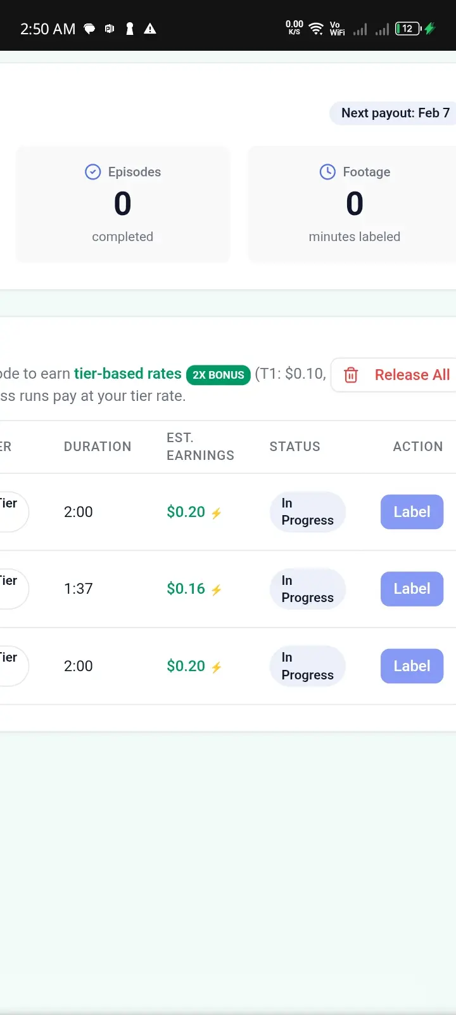
Task: Click the Release All button
Action: (394, 375)
